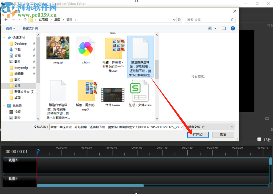273x194 pixels.
Task: Go back using the back arrow
Action: tap(6, 20)
